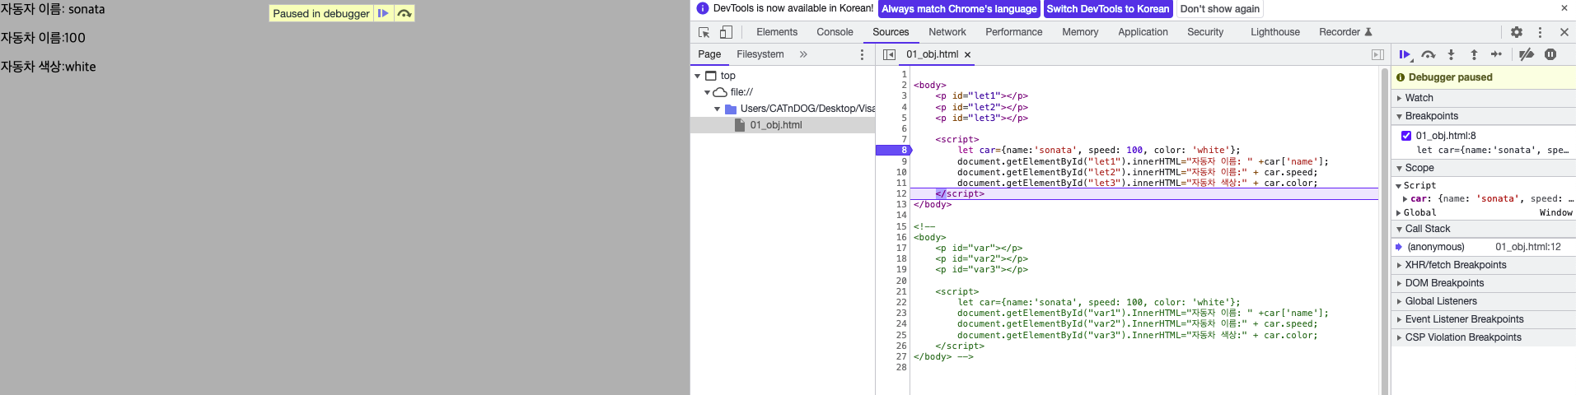Select the Filesystem navigator tab
The width and height of the screenshot is (1576, 395).
coord(760,54)
